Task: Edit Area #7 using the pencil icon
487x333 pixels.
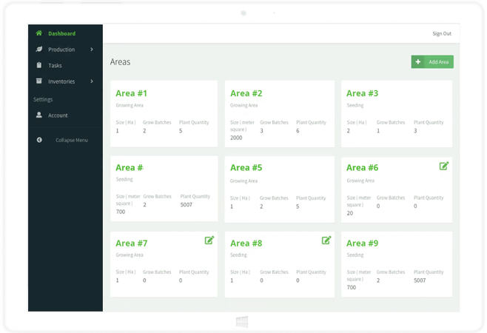Action: 209,240
